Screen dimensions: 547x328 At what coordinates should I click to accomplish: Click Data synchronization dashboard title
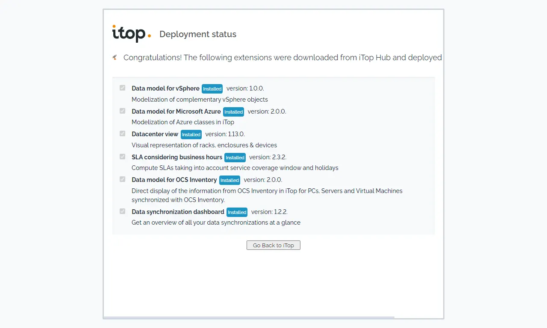178,212
